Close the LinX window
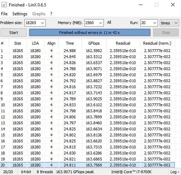This screenshot has width=181, height=175. pos(173,5)
